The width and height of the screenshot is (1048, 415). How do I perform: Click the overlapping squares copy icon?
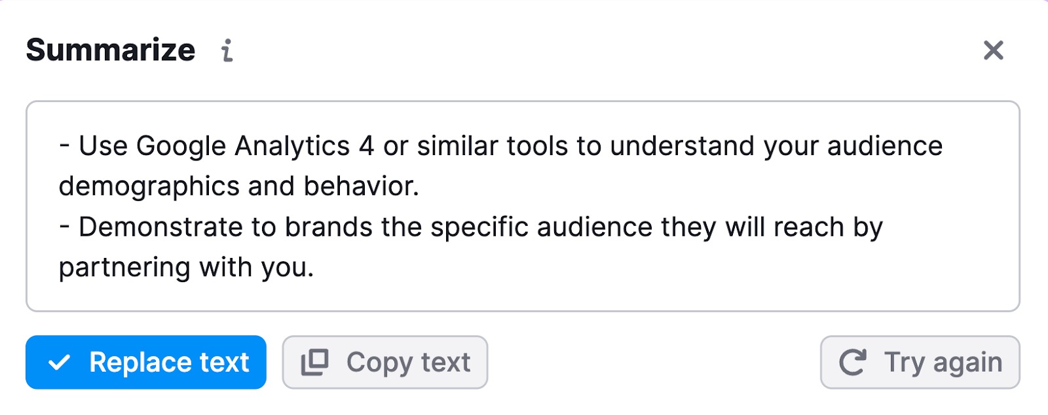pyautogui.click(x=314, y=363)
